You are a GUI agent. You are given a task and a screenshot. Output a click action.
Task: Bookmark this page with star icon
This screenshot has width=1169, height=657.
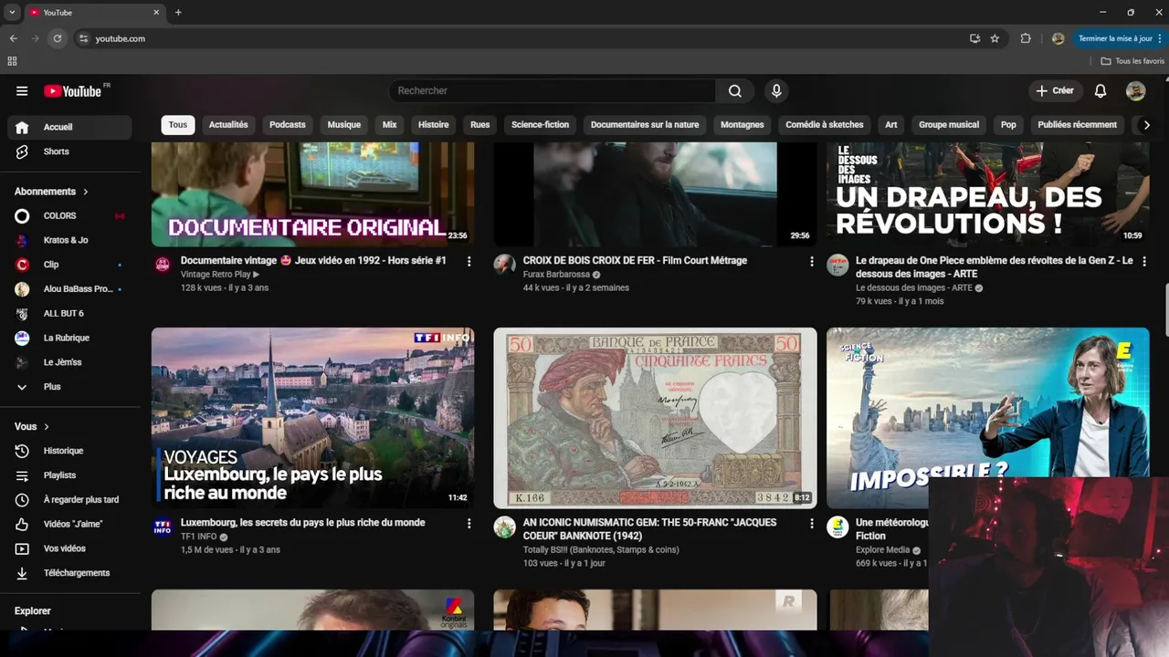995,38
